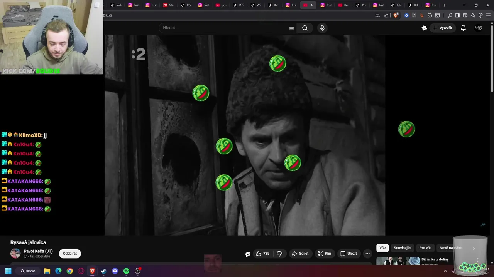The width and height of the screenshot is (494, 277).
Task: Click the 'Sdílet' share button
Action: click(300, 254)
